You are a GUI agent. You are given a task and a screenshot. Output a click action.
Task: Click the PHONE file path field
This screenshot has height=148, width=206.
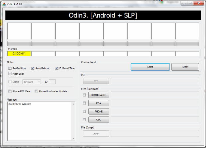pyautogui.click(x=155, y=111)
